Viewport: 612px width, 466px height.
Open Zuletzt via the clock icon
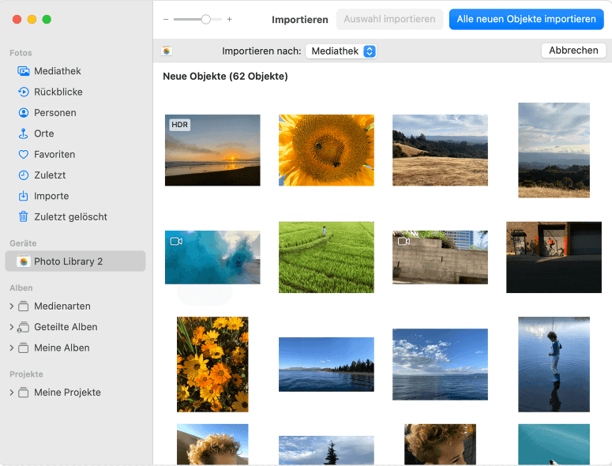pyautogui.click(x=24, y=175)
